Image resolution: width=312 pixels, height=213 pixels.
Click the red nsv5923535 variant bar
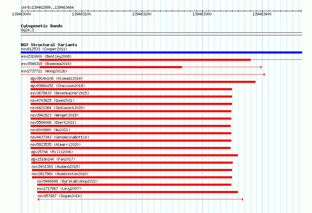point(130,148)
